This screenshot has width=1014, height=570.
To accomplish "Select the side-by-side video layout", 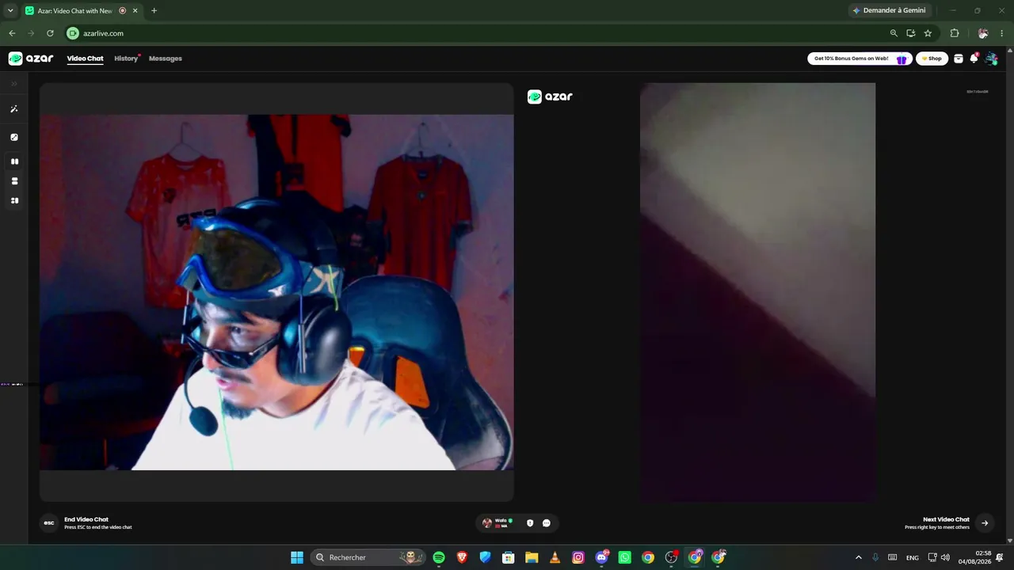I will 14,161.
